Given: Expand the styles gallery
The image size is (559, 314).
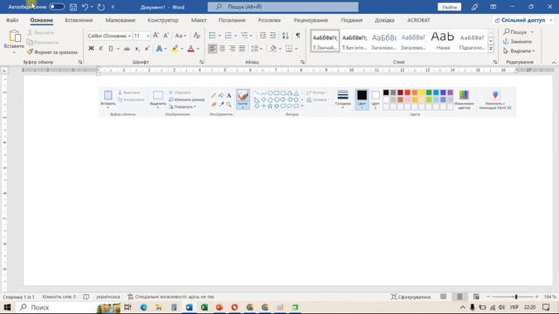Looking at the screenshot, I should tap(491, 49).
